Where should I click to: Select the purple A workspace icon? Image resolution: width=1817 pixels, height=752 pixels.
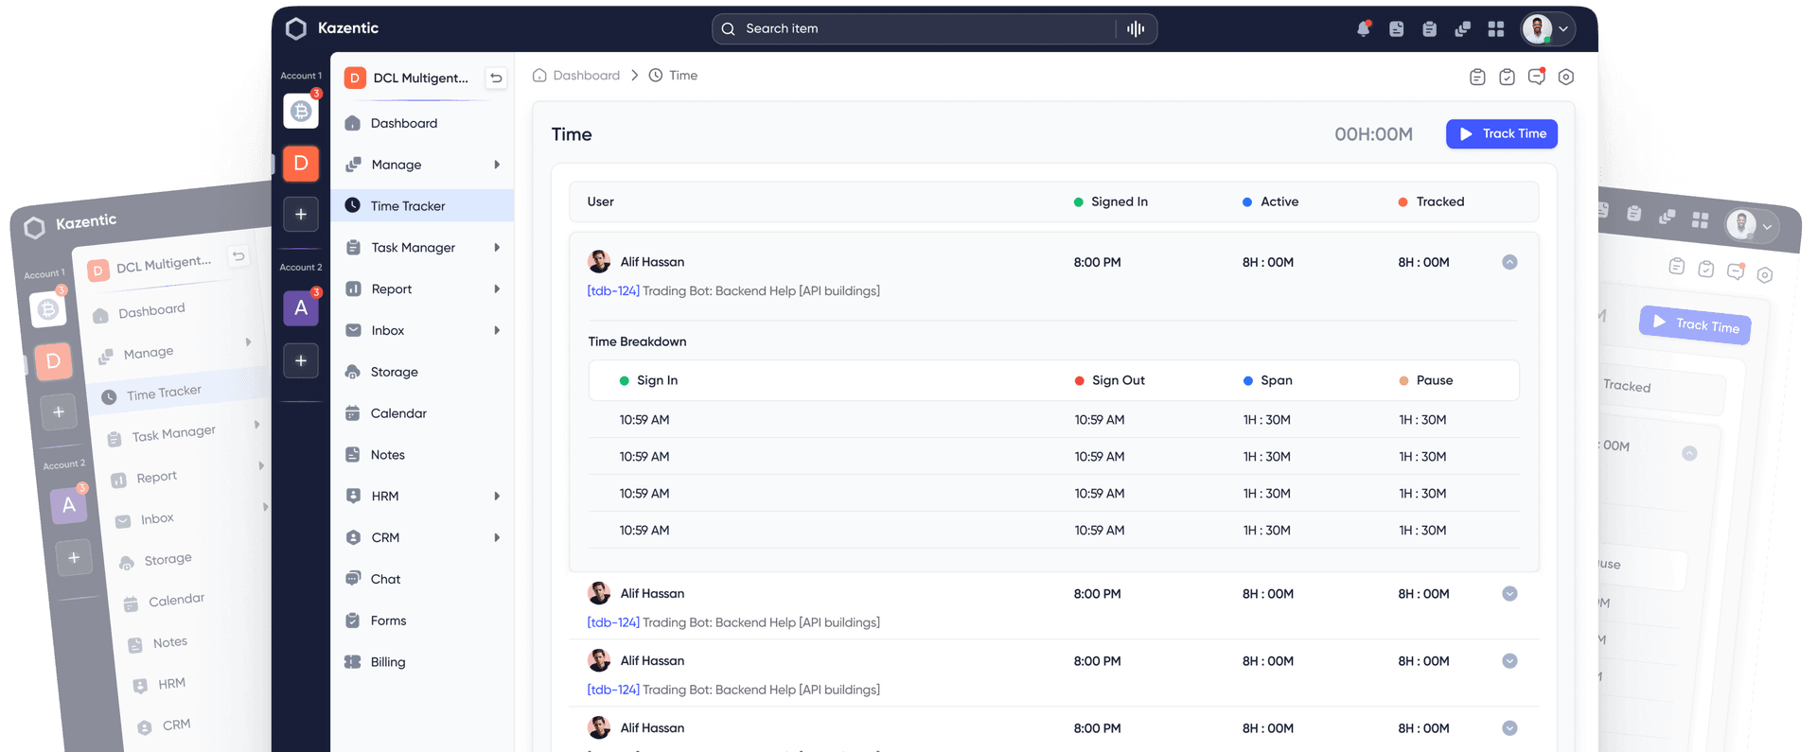(x=301, y=307)
